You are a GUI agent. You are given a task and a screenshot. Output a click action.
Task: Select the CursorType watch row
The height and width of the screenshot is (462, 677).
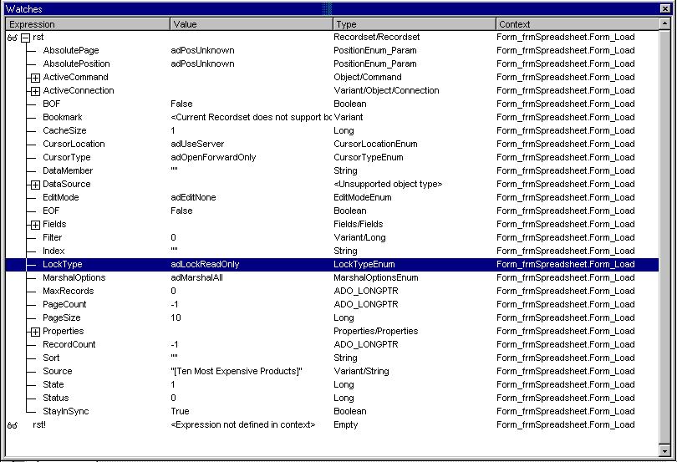(x=67, y=157)
